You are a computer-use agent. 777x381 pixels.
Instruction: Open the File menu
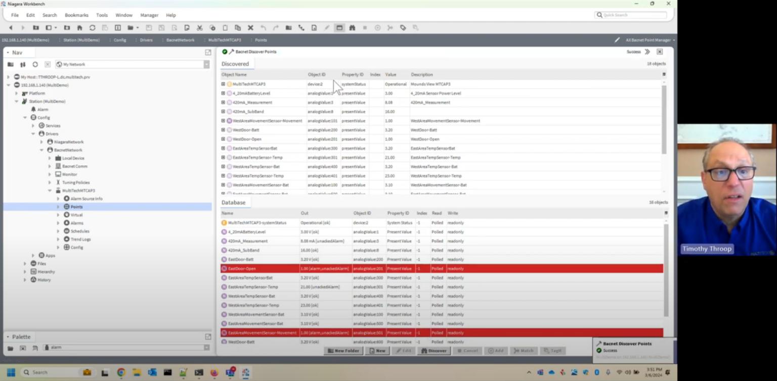tap(15, 15)
